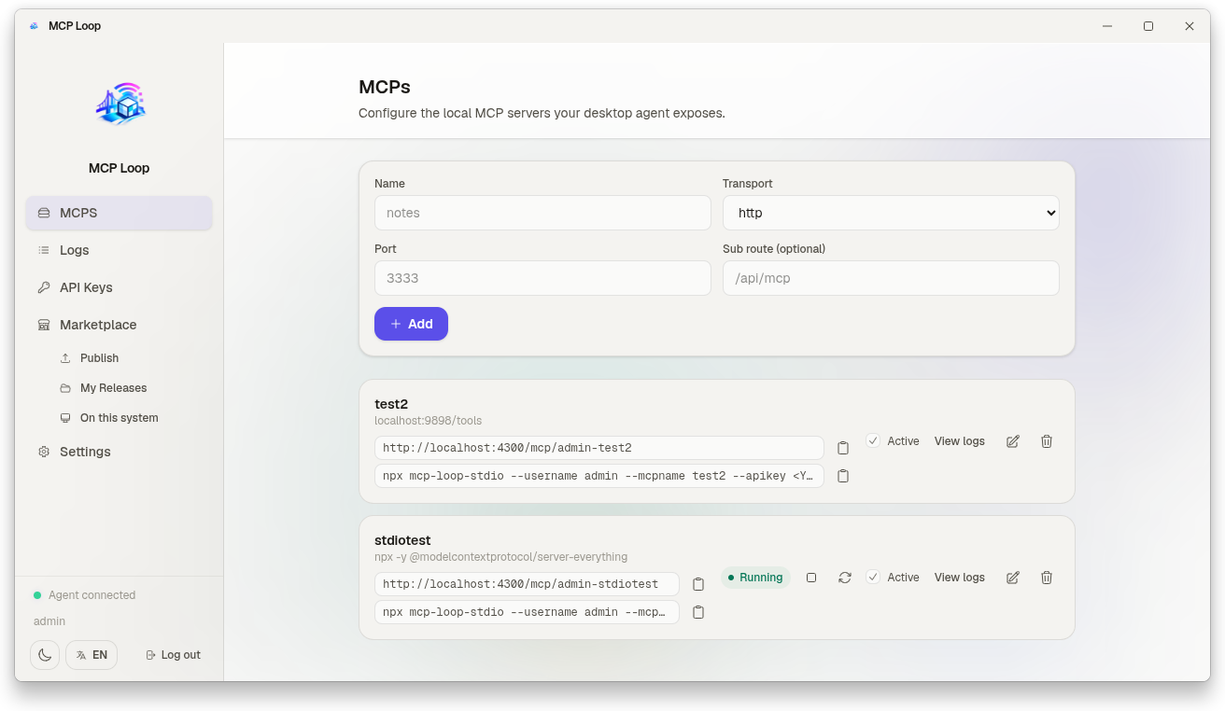The width and height of the screenshot is (1225, 711).
Task: Copy the stdiotest HTTP URL to clipboard
Action: tap(698, 584)
